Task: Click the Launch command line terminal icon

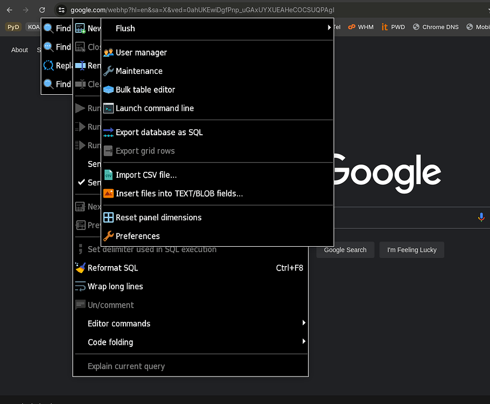Action: tap(108, 108)
